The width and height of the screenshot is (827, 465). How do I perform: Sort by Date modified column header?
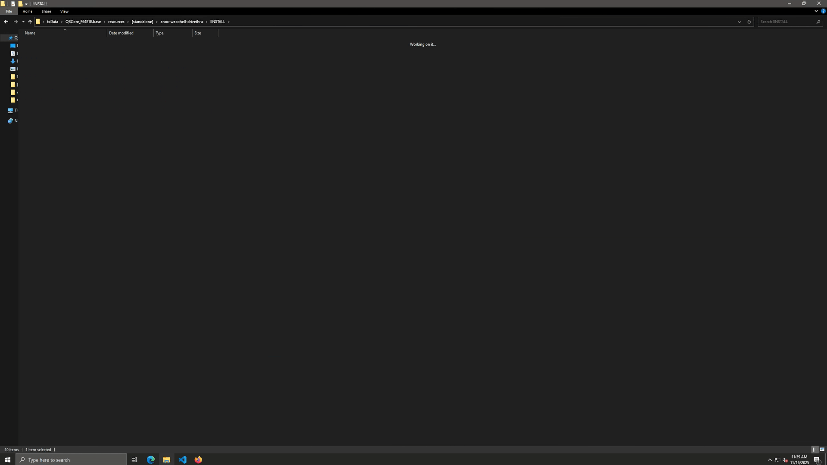(x=121, y=33)
